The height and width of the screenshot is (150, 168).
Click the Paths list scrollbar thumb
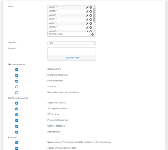pos(94,15)
